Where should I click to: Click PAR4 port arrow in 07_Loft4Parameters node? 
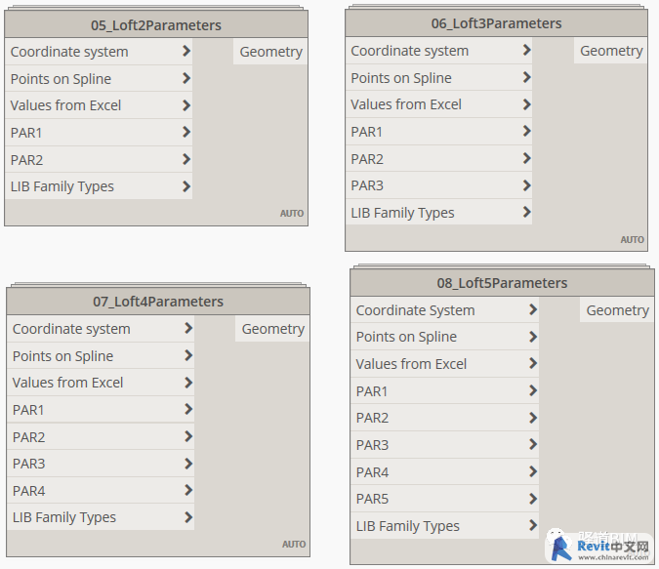pyautogui.click(x=187, y=491)
